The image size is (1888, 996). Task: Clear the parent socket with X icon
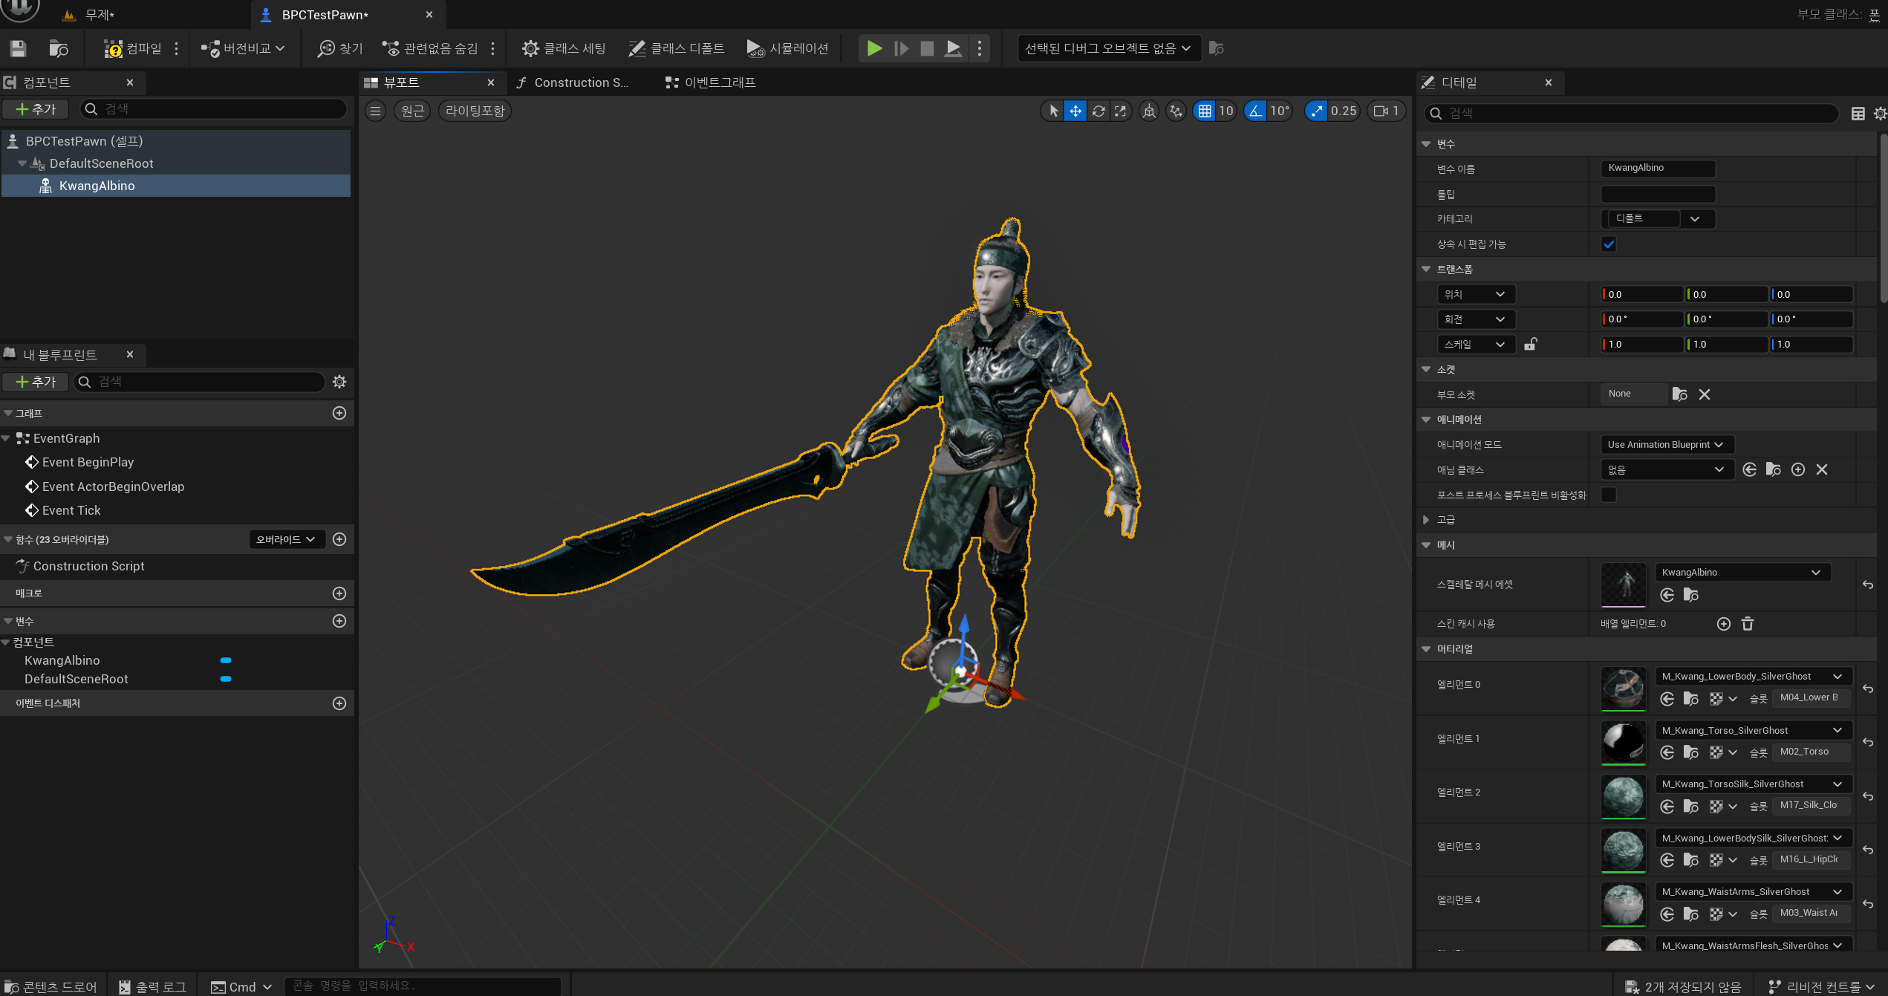click(x=1705, y=394)
